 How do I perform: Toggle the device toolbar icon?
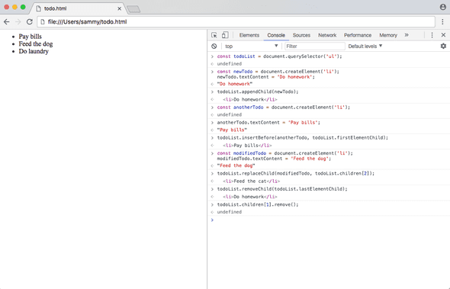[225, 35]
